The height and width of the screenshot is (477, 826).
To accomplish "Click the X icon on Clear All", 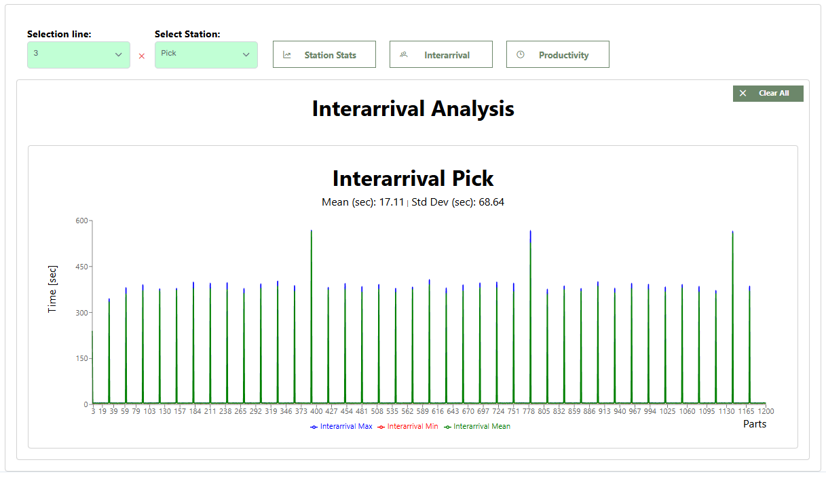I will (743, 94).
